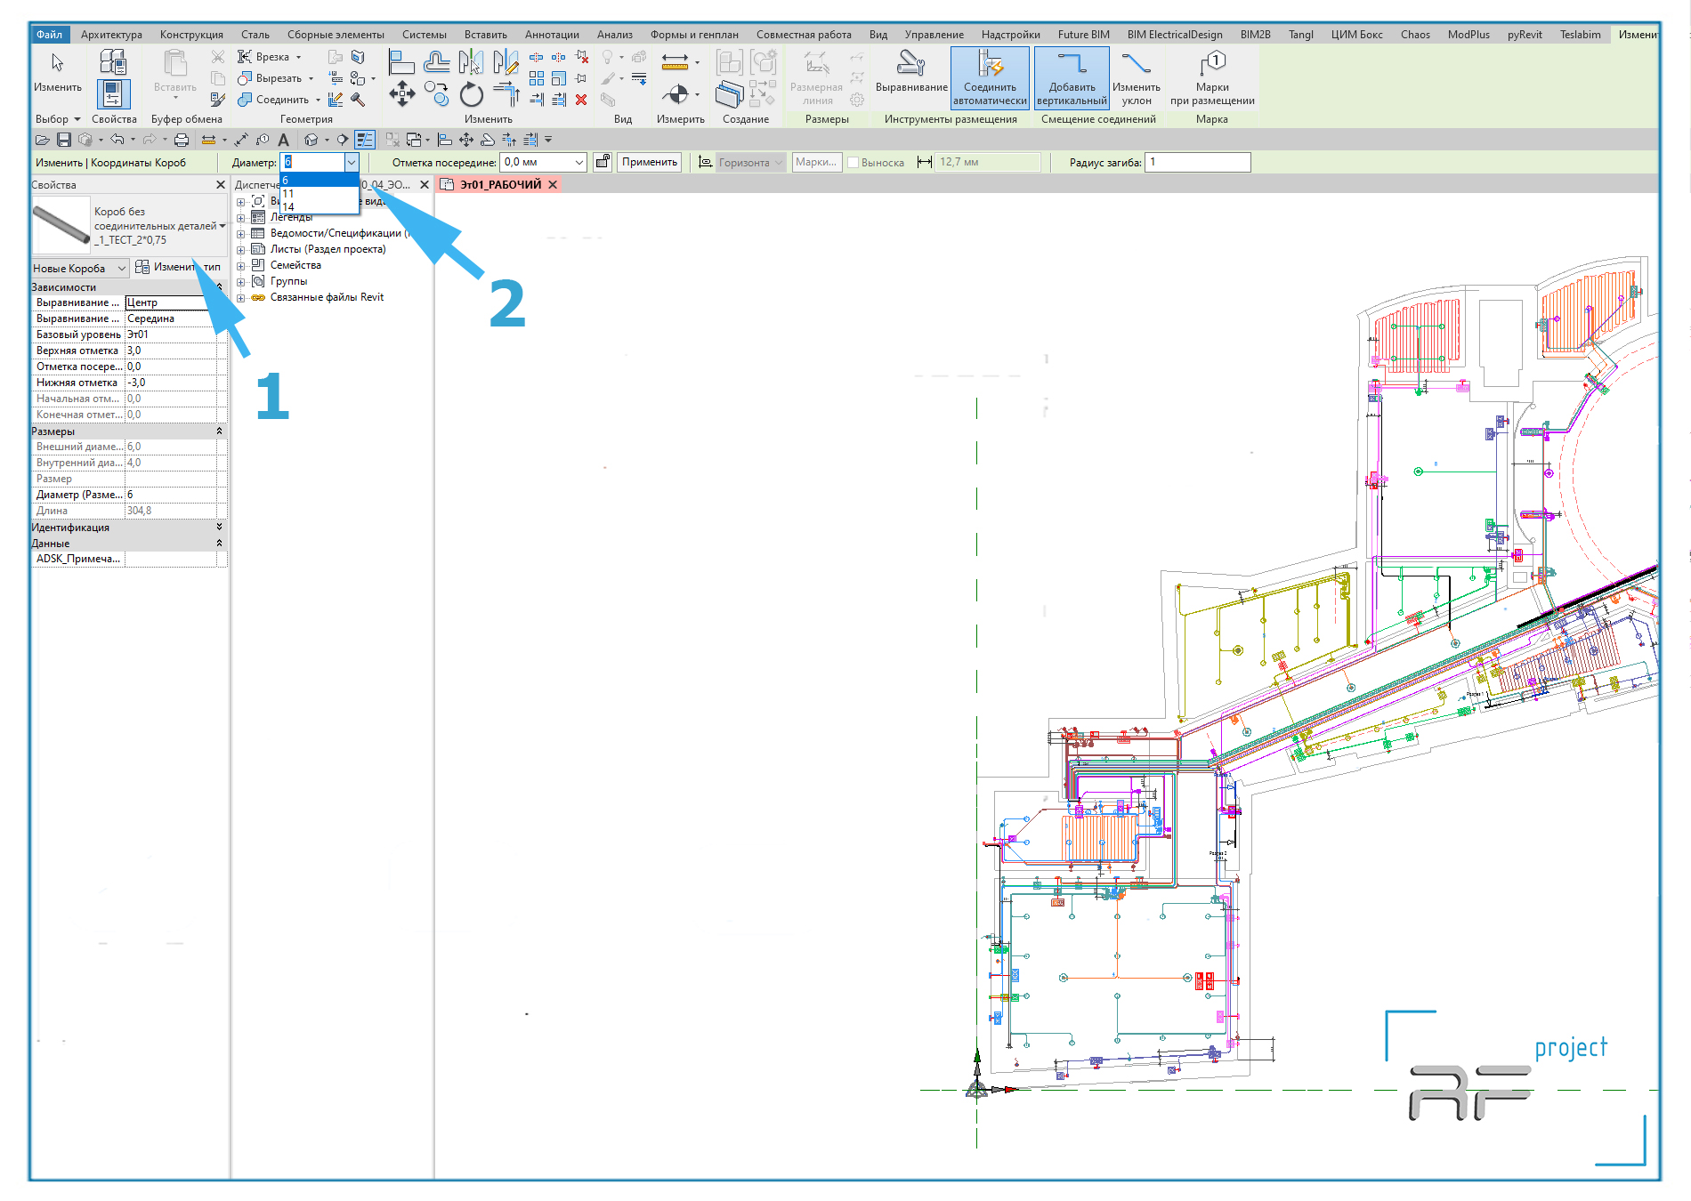Image resolution: width=1691 pixels, height=1201 pixels.
Task: Collapse the Размеры properties section
Action: (x=219, y=431)
